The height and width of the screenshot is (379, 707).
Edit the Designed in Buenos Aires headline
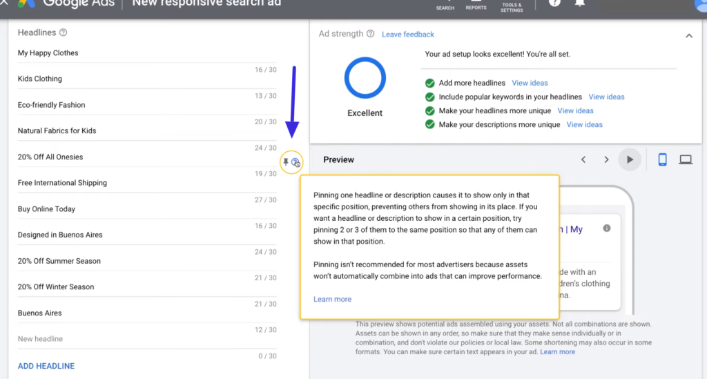click(x=147, y=235)
